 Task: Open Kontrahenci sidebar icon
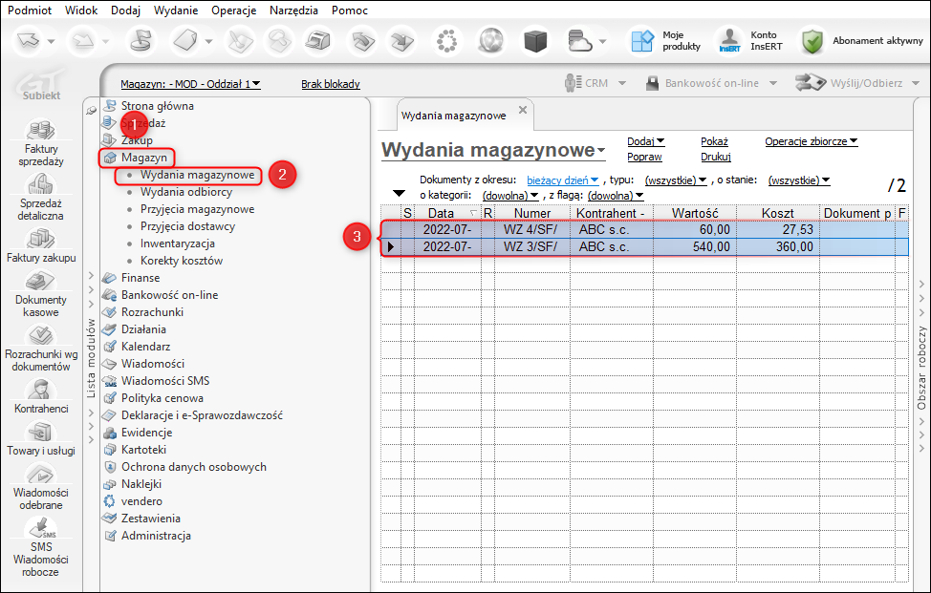click(x=40, y=390)
